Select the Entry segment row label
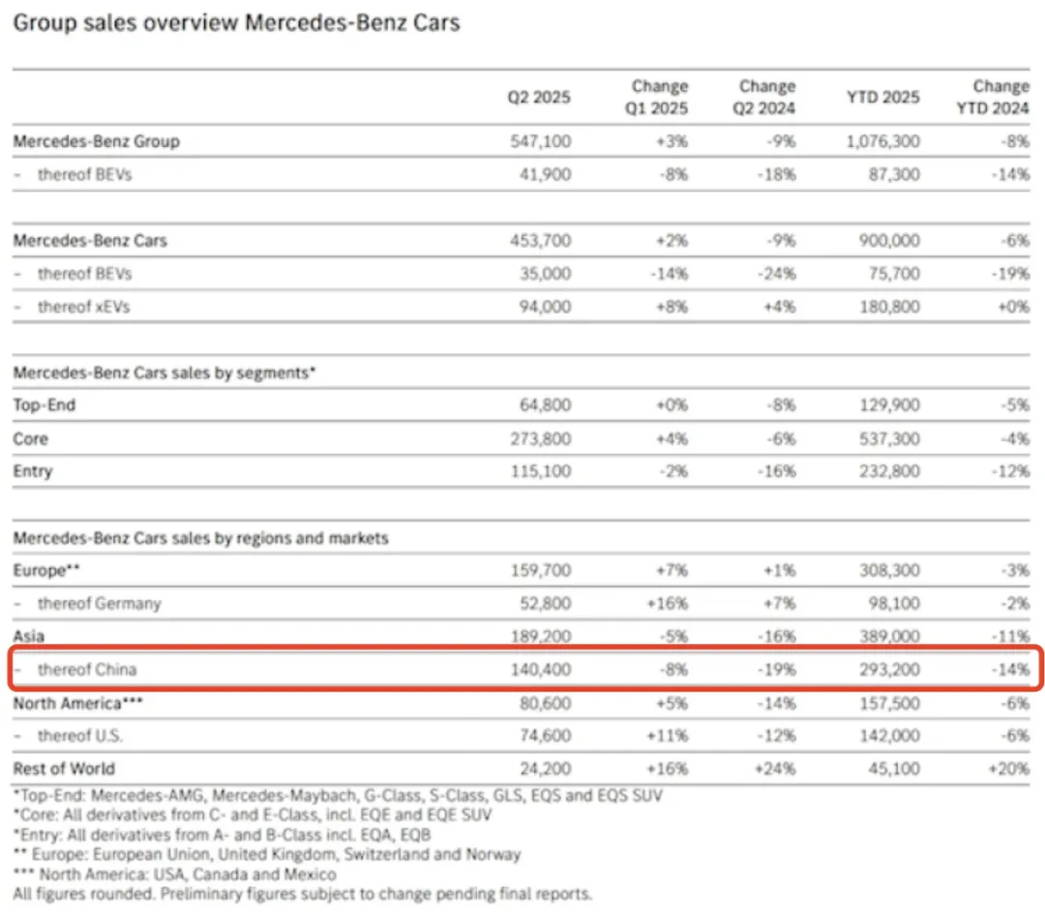Viewport: 1045px width, 918px height. click(33, 472)
